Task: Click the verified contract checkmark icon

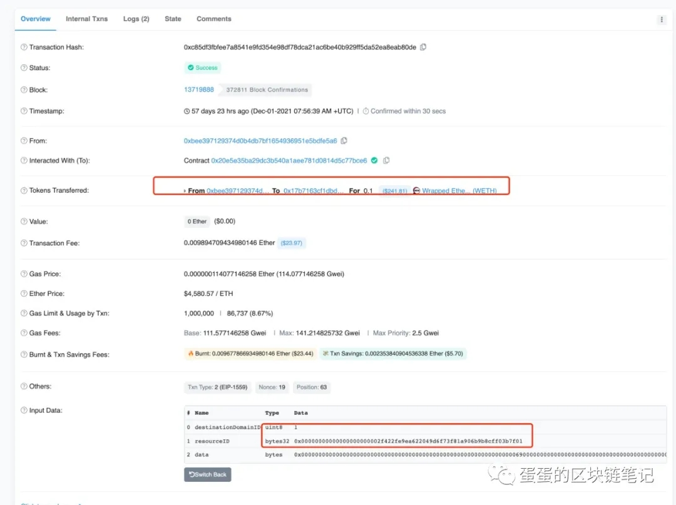Action: 374,160
